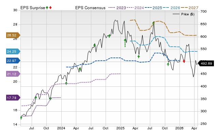
Task: Click the 400 label on price axis
Action: tap(203, 86)
